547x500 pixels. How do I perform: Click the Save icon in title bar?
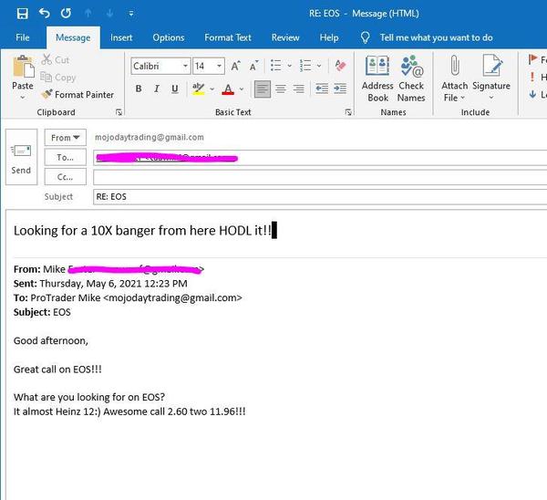point(22,13)
